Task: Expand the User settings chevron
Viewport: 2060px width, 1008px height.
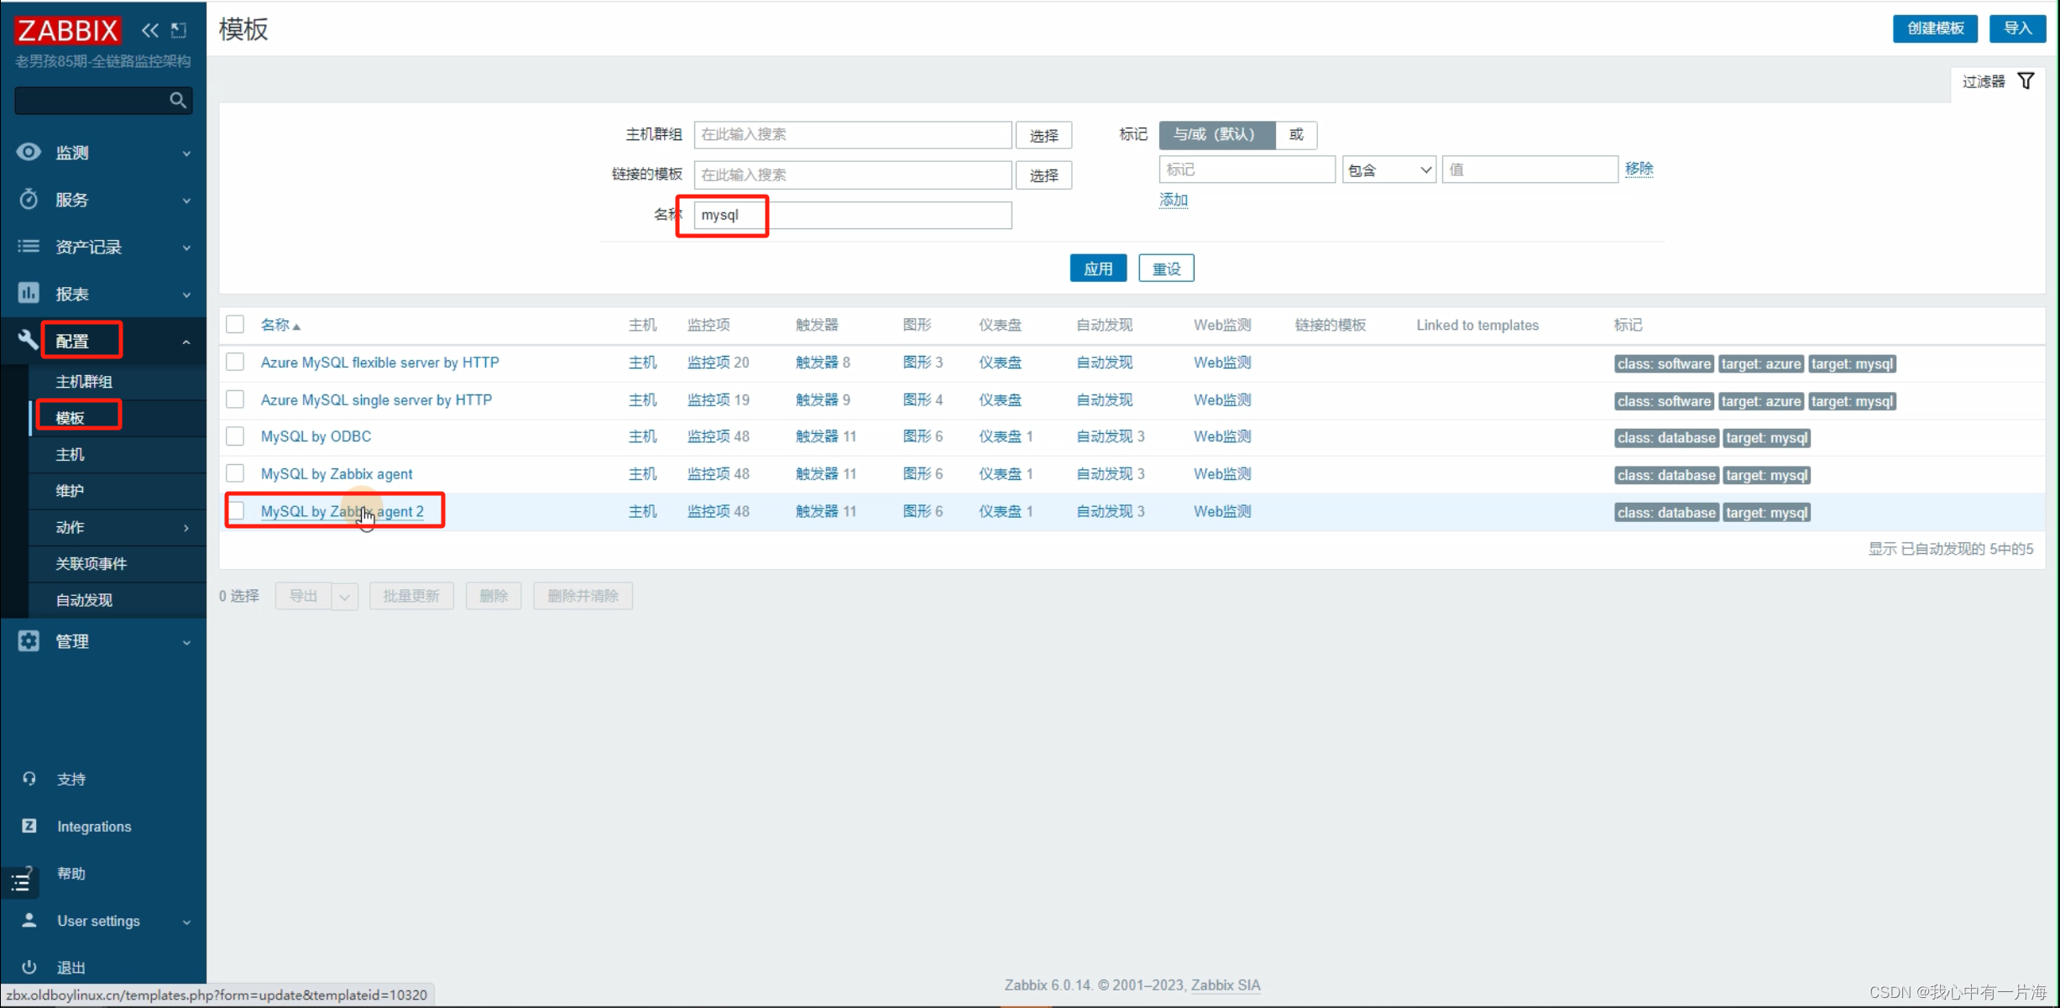Action: (186, 922)
